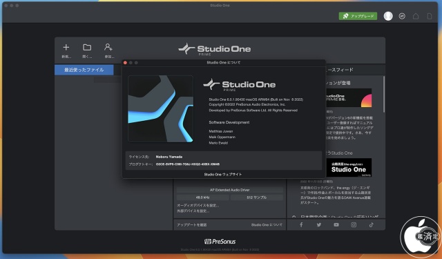This screenshot has width=442, height=259.
Task: Click アップデートを確認 check for updates
Action: point(192,225)
